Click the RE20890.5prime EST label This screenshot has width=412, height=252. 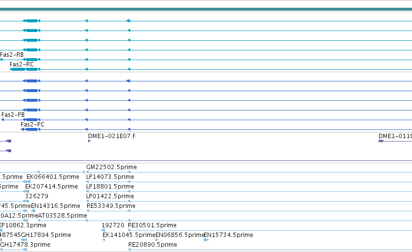[x=153, y=245]
